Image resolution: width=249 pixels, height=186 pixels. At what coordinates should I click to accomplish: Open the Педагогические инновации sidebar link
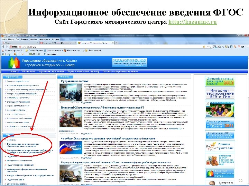pyautogui.click(x=20, y=165)
